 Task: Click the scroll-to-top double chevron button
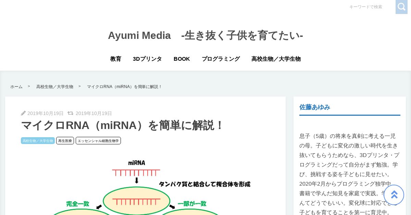pyautogui.click(x=394, y=195)
